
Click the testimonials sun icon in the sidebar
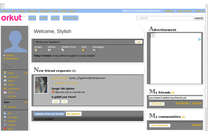(5, 88)
